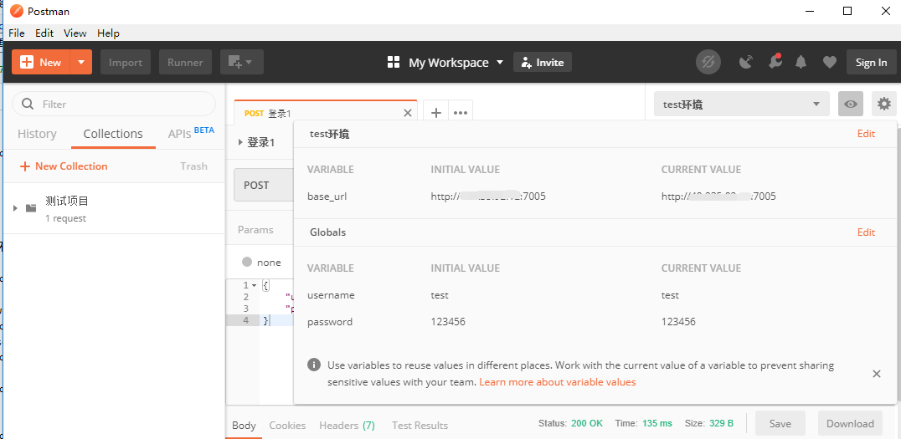The width and height of the screenshot is (901, 439).
Task: Expand the 登录1 request description arrow
Action: (x=240, y=142)
